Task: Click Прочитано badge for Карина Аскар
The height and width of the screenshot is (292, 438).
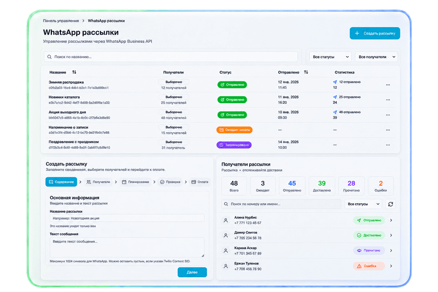Action: pyautogui.click(x=369, y=251)
